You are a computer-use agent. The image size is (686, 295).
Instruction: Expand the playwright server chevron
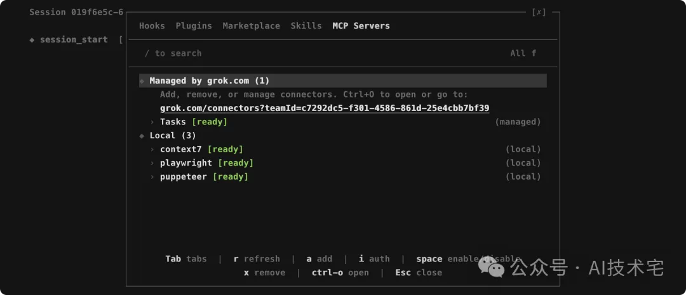point(152,163)
